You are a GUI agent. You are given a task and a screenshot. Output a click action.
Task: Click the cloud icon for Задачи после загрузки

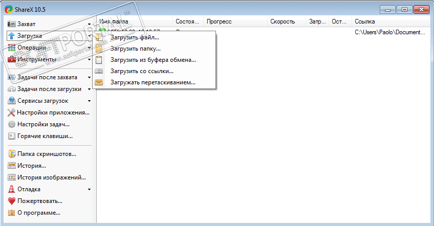pos(11,89)
